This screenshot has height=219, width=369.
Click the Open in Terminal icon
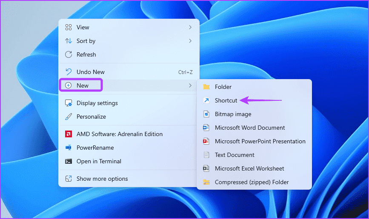click(x=68, y=161)
